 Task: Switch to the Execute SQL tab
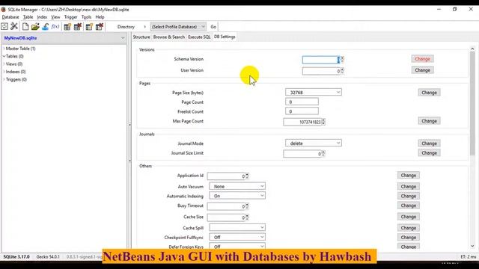pos(199,37)
